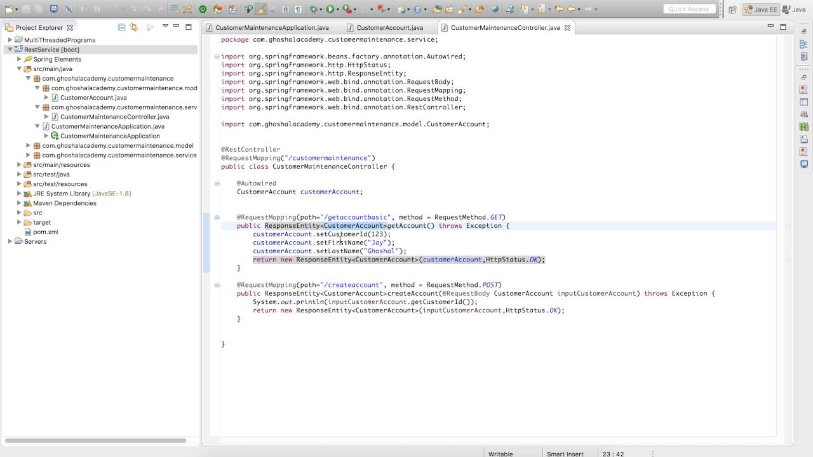Collapse the src/main/java folder
813x457 pixels.
pos(19,69)
